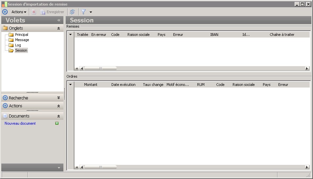The height and width of the screenshot is (179, 313).
Task: Add a row with the plus button in Ordres grid
Action: (x=77, y=167)
